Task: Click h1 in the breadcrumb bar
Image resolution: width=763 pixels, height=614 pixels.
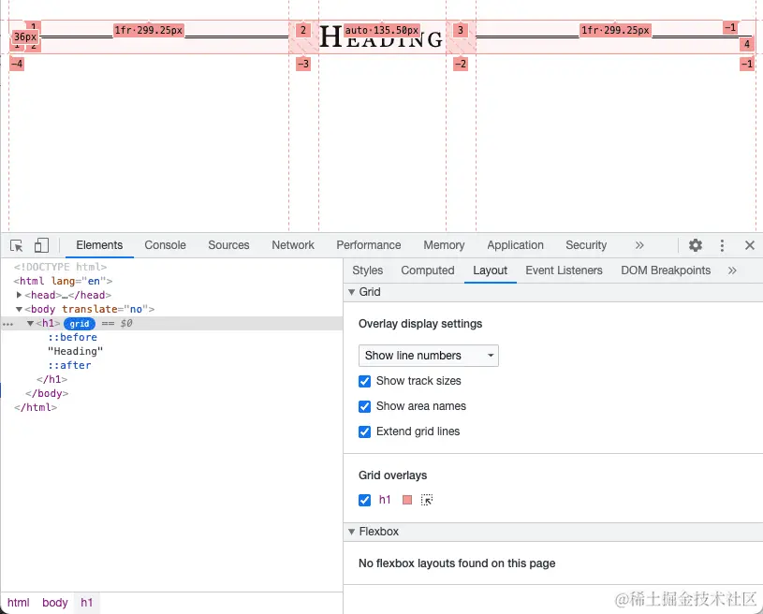Action: click(x=87, y=603)
